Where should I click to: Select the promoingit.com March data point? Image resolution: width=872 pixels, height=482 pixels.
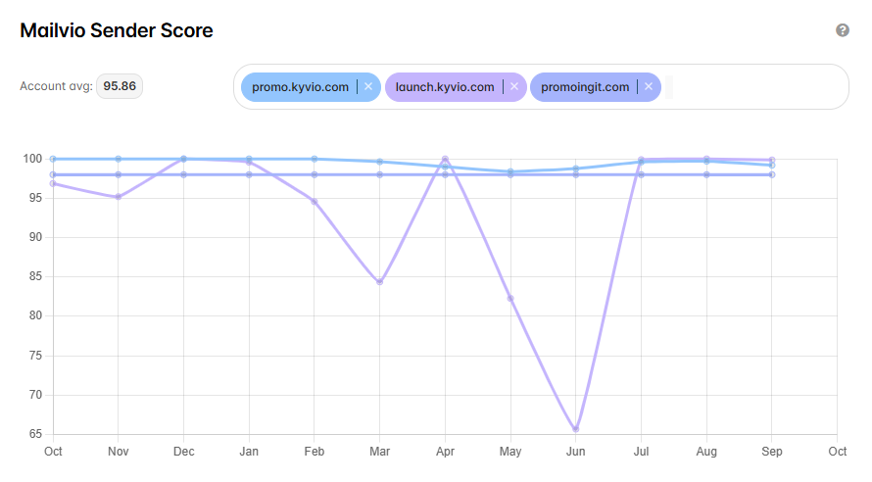click(x=380, y=174)
